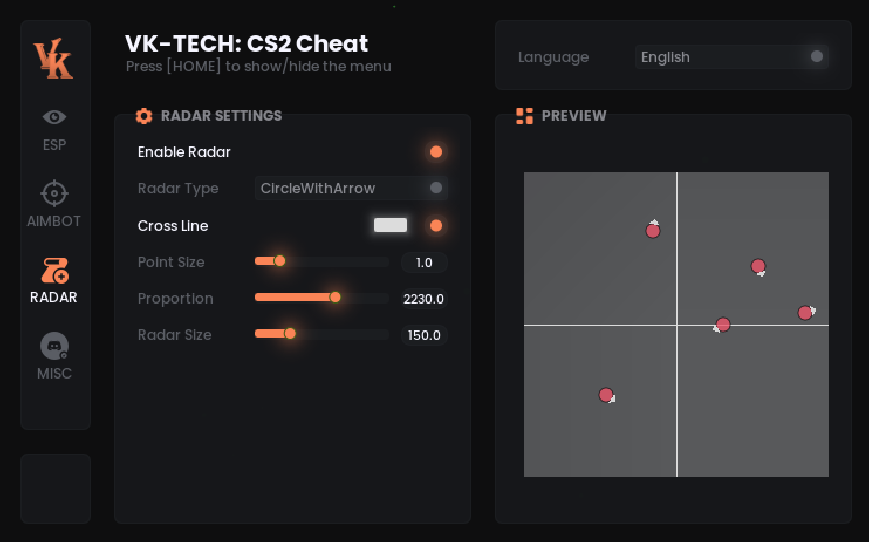
Task: Select the RADAR sidebar icon
Action: pos(54,271)
